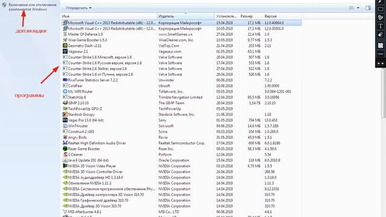Select NVIDIA Драйвер контроллера 3D Vision 310.70

coord(181,195)
